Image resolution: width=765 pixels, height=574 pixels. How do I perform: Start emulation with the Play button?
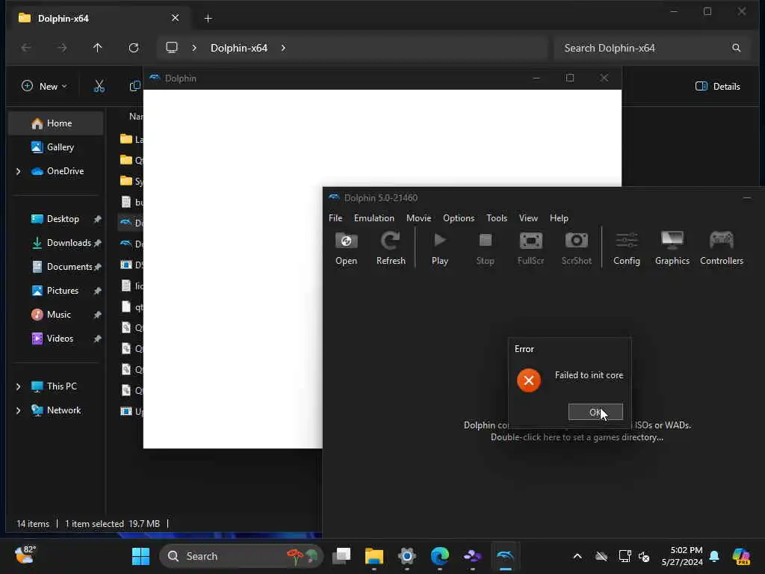(x=439, y=248)
